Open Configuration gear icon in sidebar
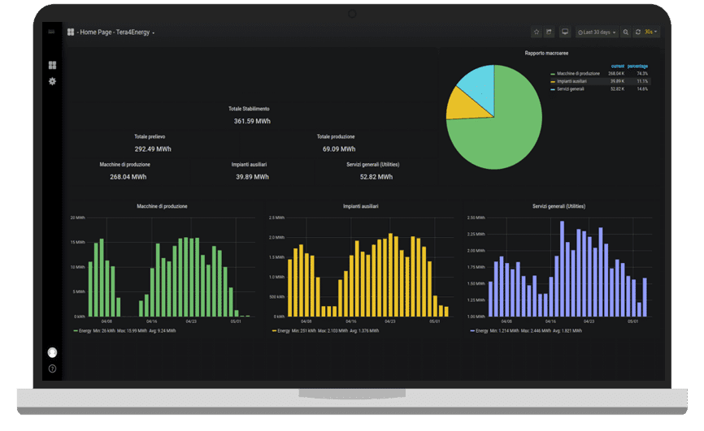 click(52, 81)
